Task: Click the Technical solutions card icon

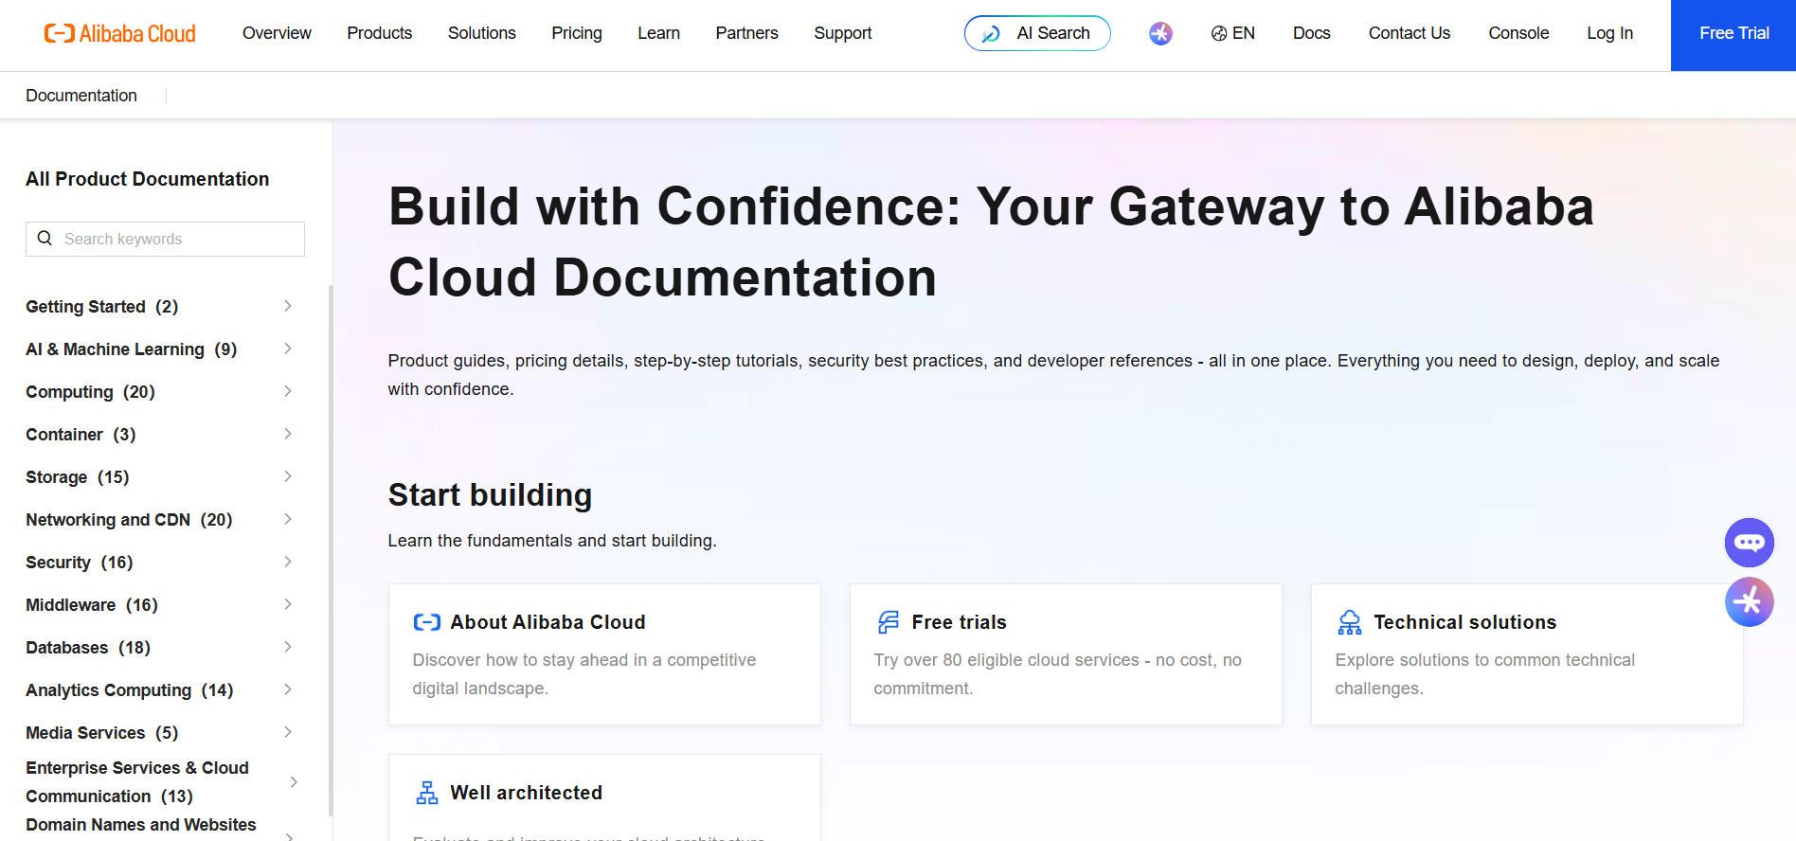Action: click(1350, 622)
